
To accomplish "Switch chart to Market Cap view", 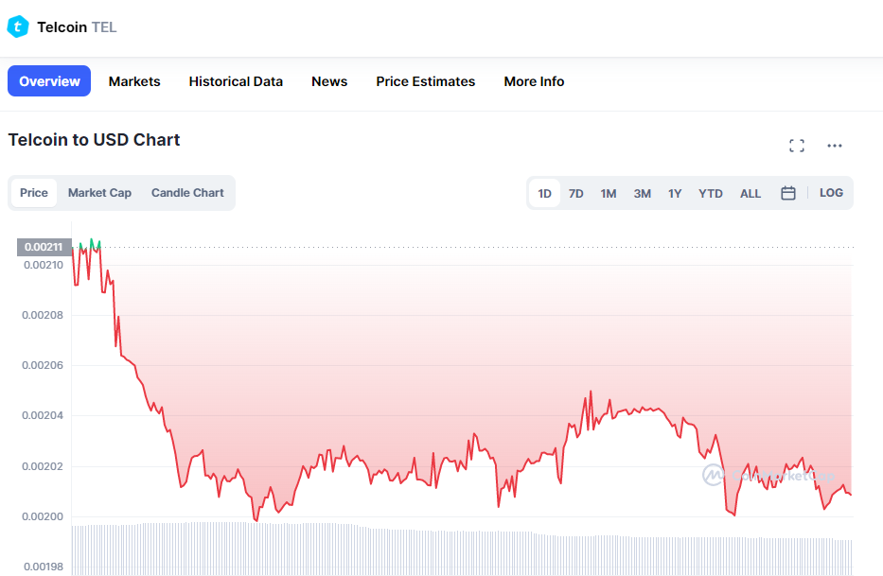I will 99,193.
